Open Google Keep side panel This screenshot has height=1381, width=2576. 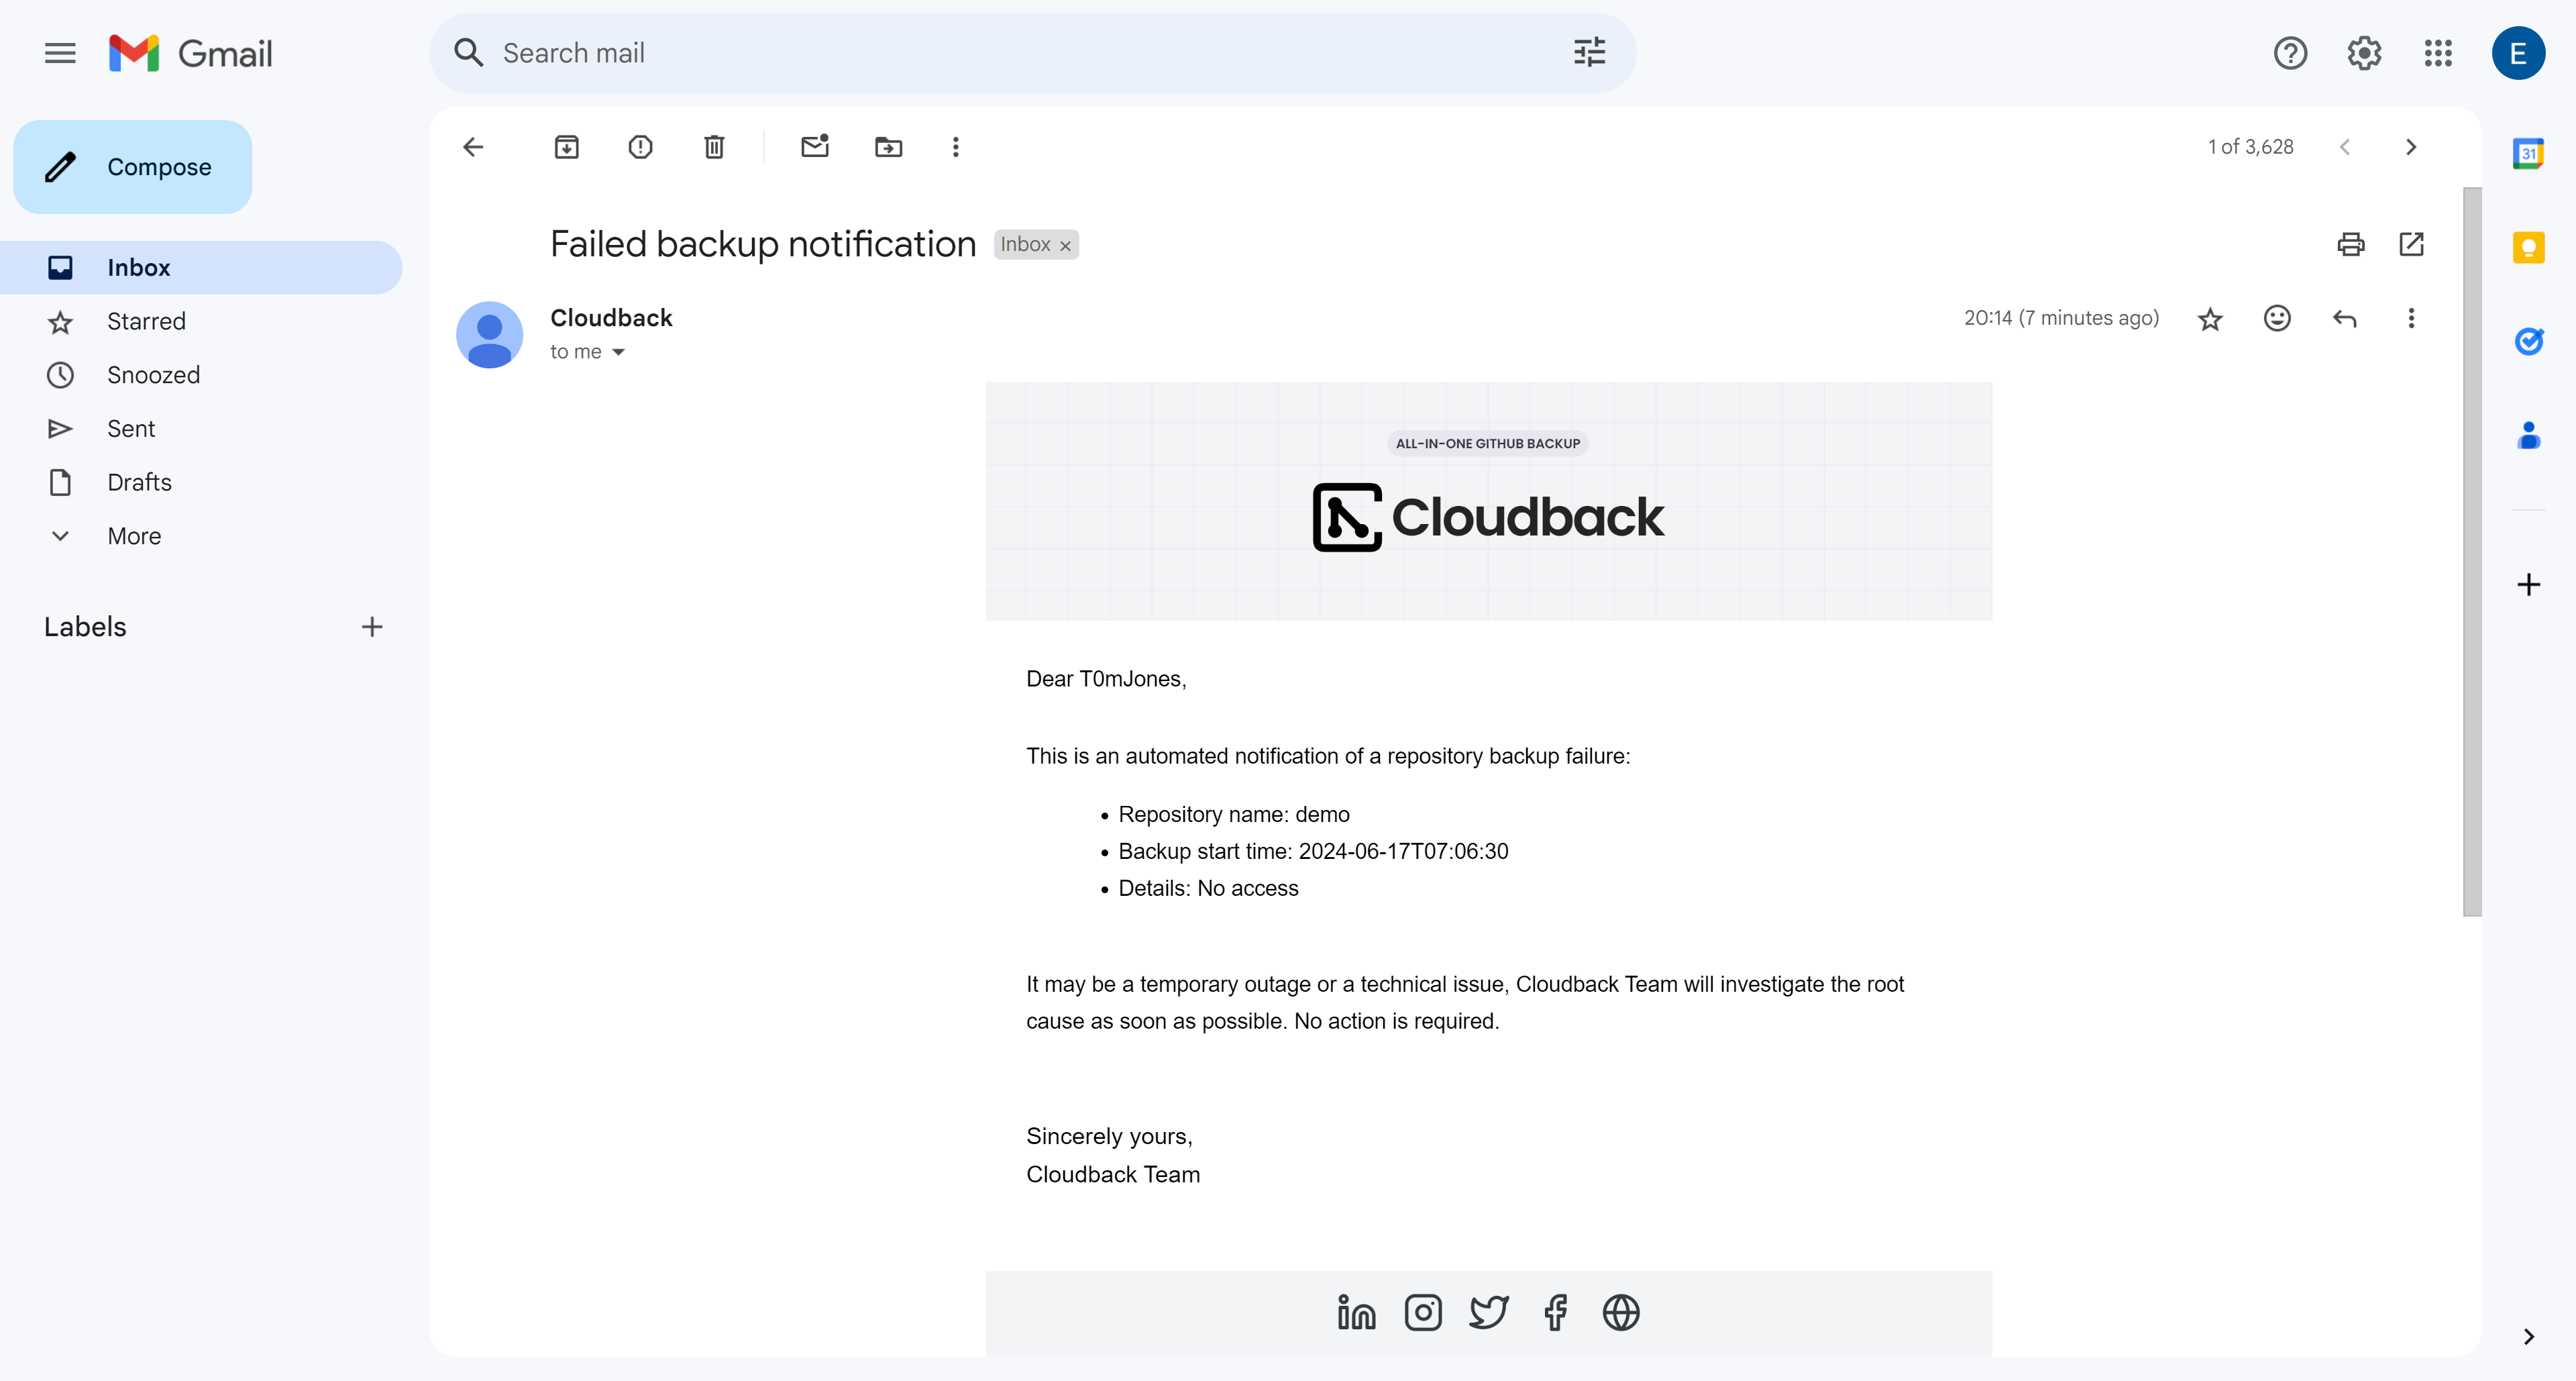click(2528, 247)
